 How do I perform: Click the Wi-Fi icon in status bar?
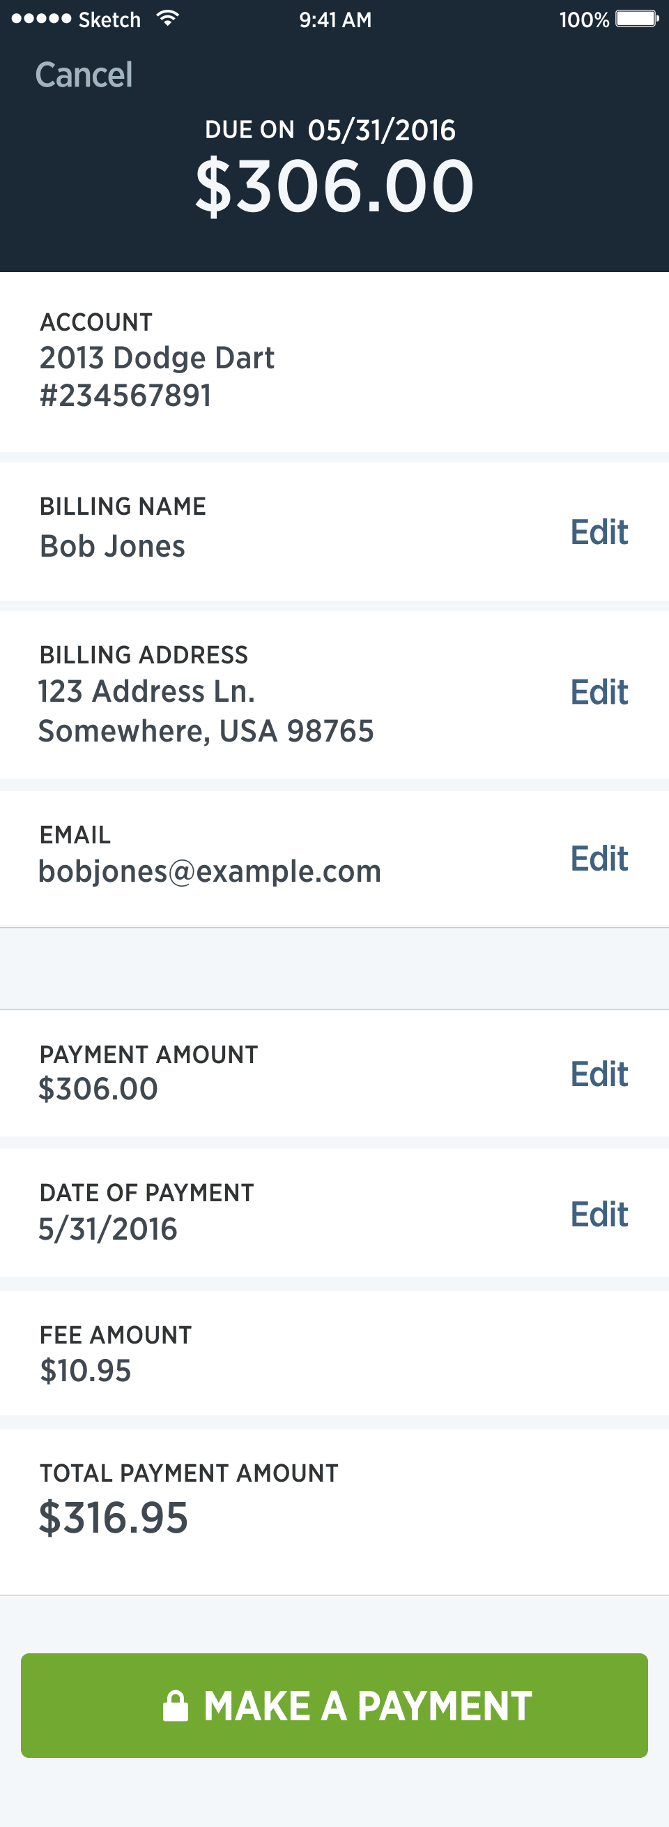(x=167, y=18)
